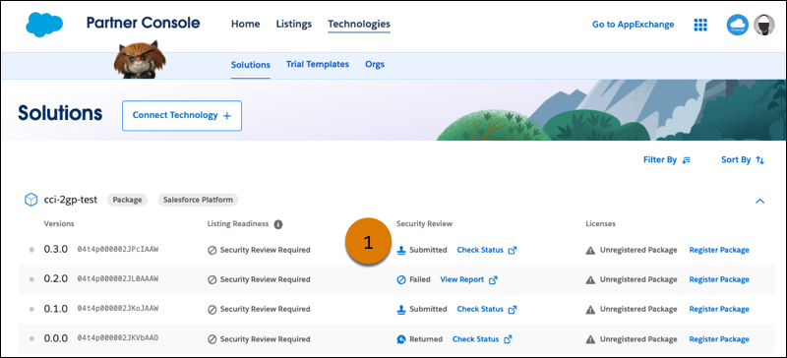Open the Orgs tab
Viewport: 787px width, 358px height.
click(x=375, y=64)
